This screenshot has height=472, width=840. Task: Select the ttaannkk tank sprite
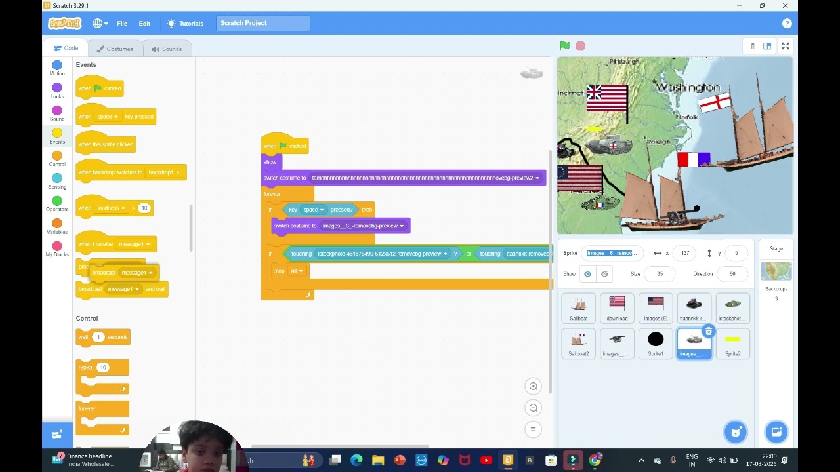694,308
